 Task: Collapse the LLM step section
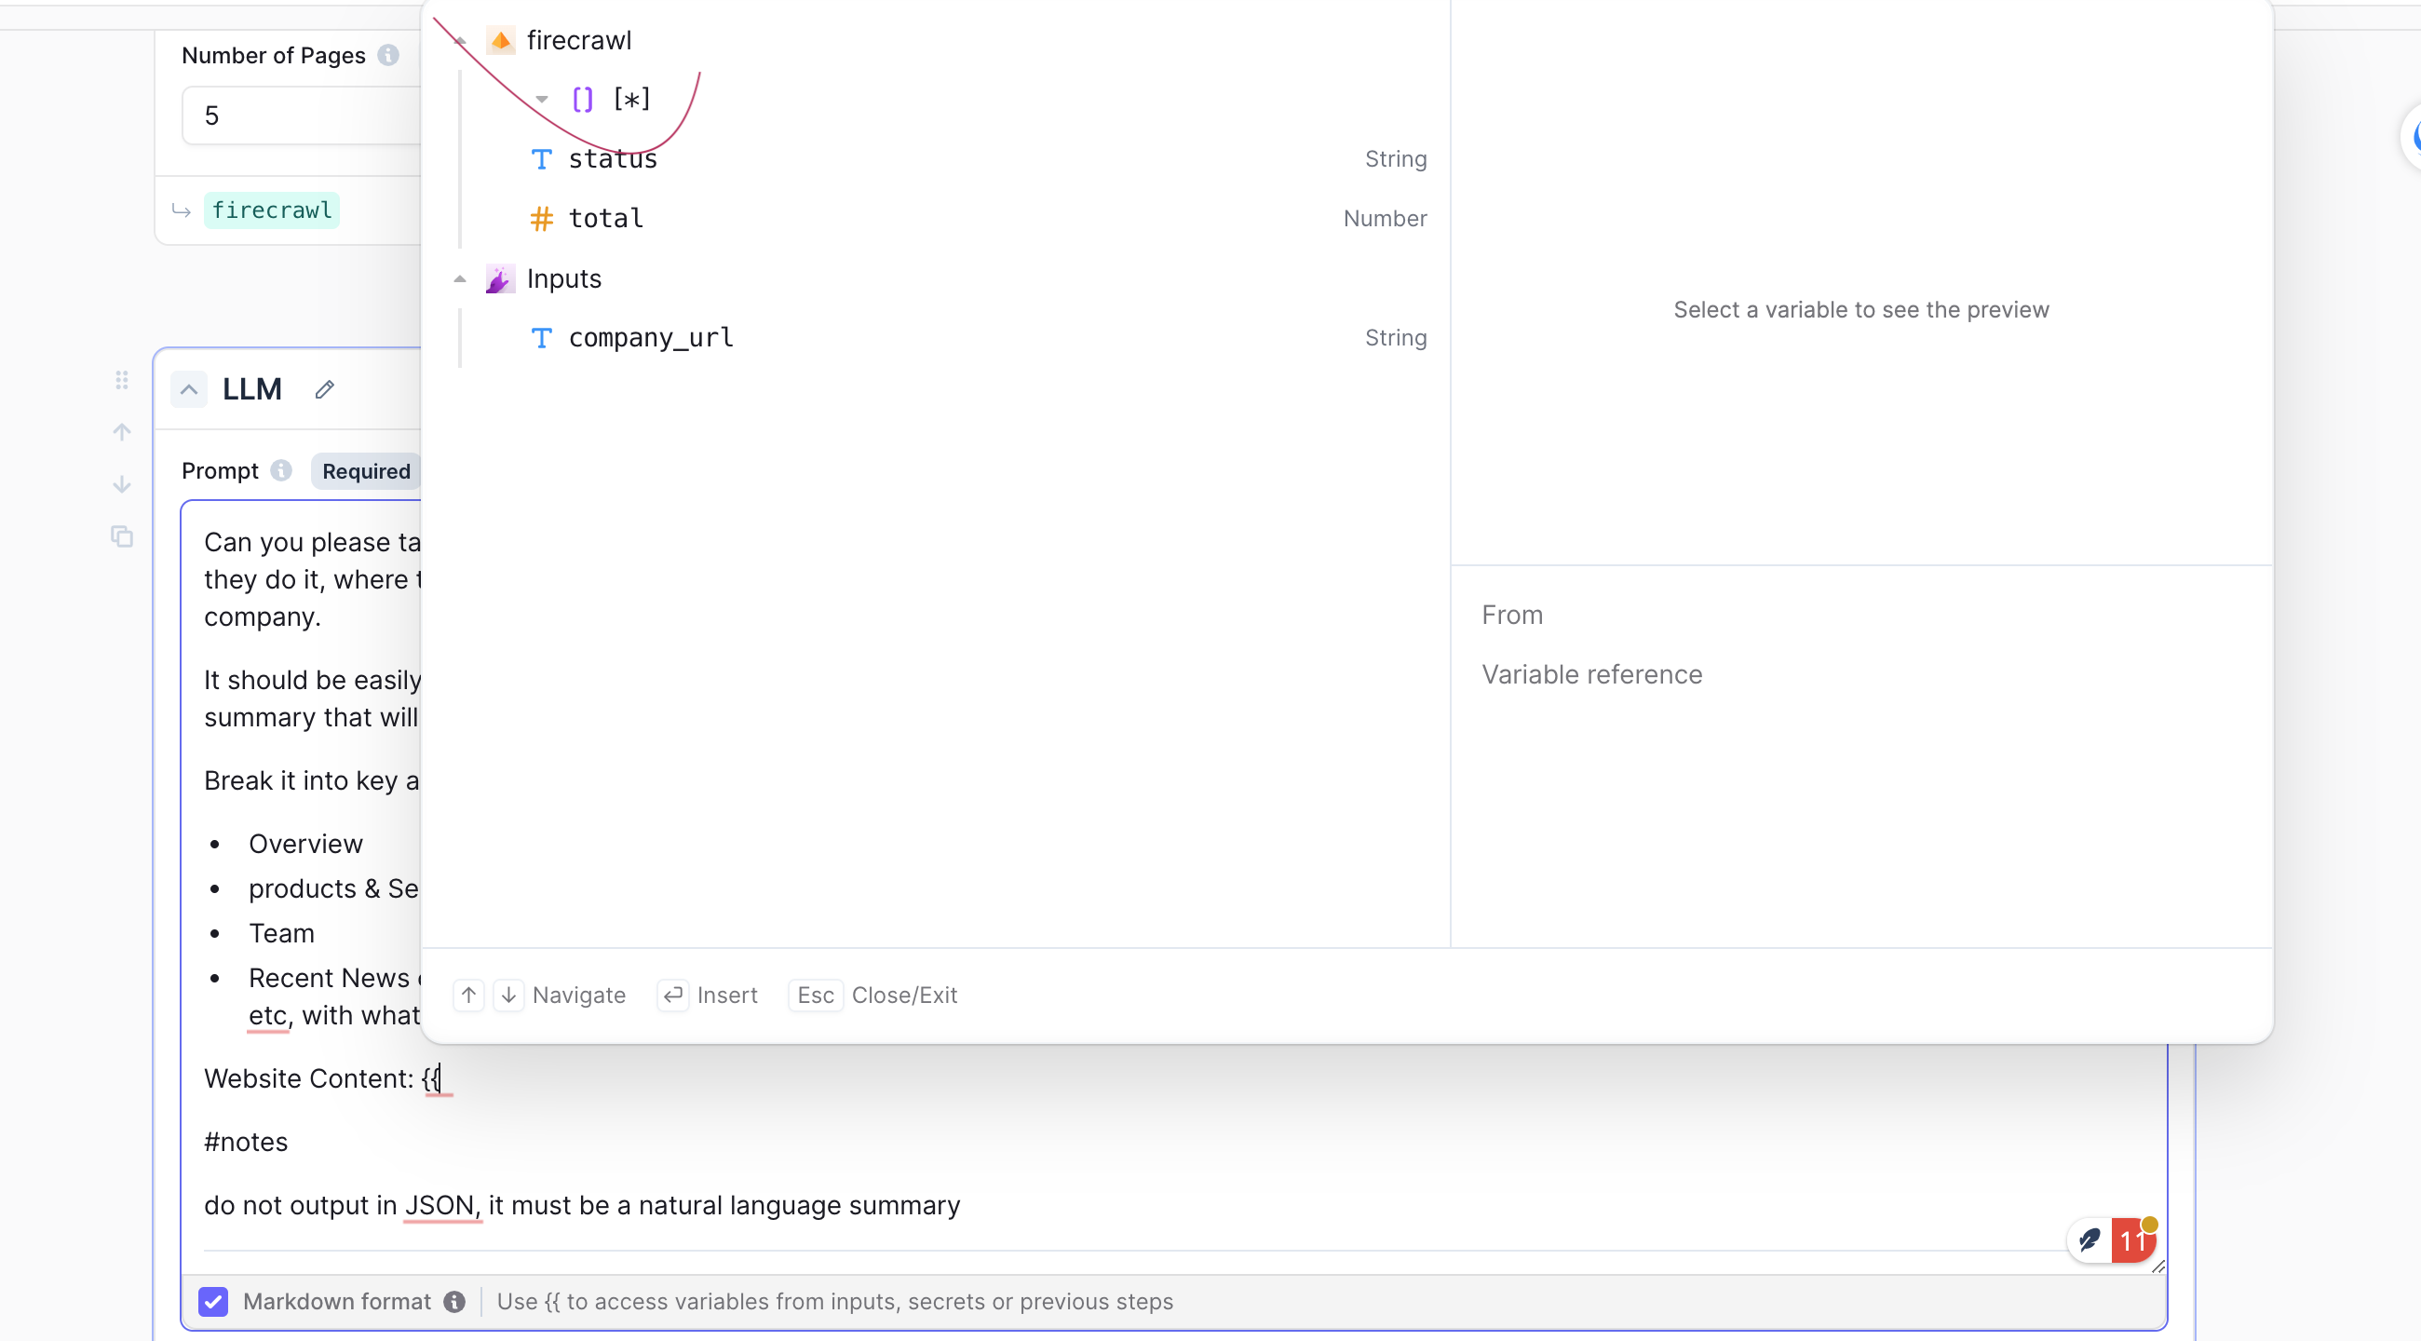pyautogui.click(x=189, y=389)
